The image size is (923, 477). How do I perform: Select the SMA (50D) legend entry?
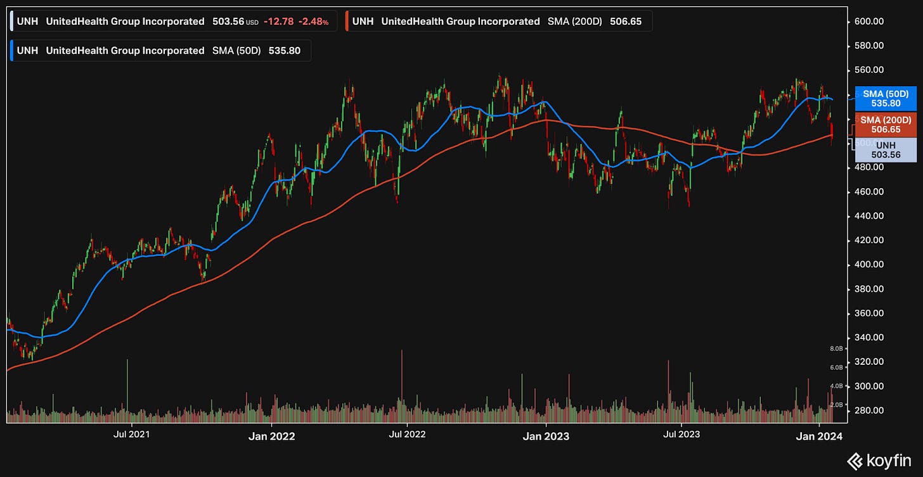pos(160,51)
